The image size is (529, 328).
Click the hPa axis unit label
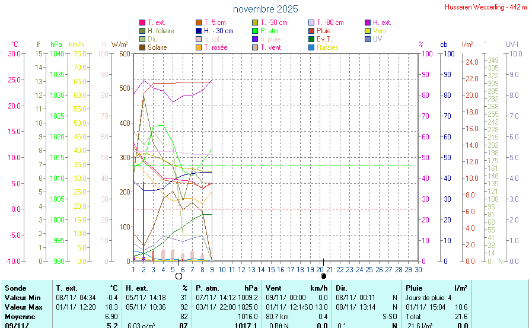[x=56, y=44]
